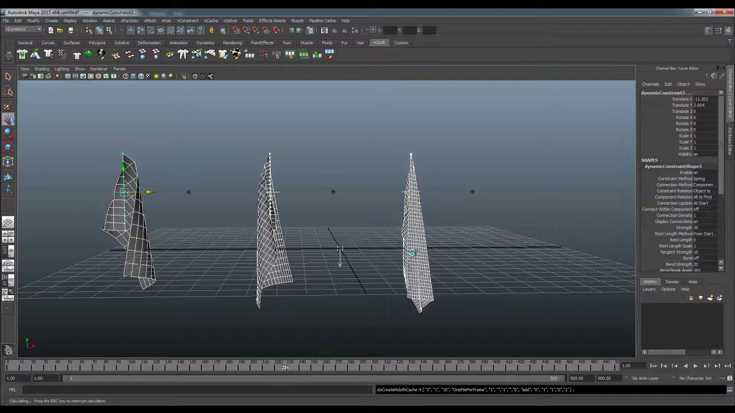Go to start of playback range
Screen dimensions: 735x413
[653, 366]
